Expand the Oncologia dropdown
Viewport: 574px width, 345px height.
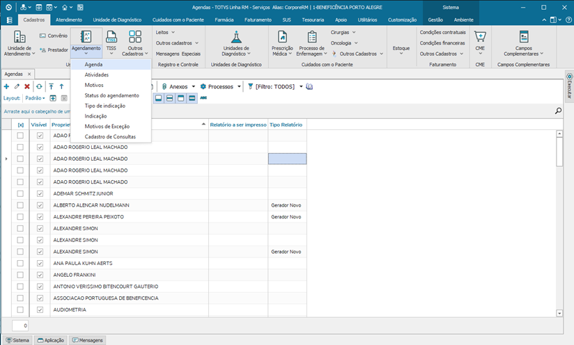pyautogui.click(x=344, y=42)
